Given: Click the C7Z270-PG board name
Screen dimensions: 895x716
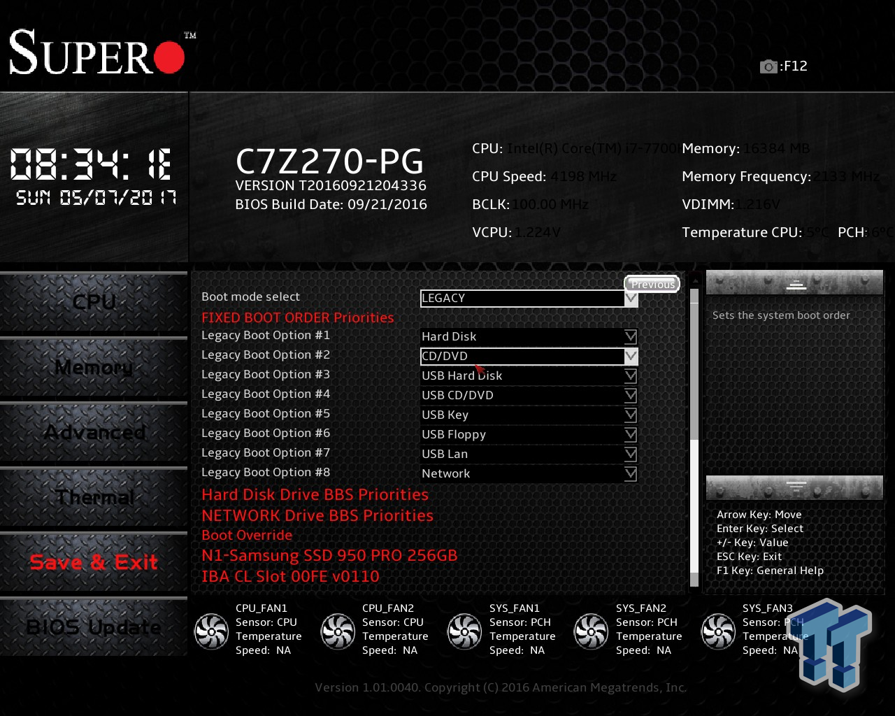Looking at the screenshot, I should click(x=329, y=162).
